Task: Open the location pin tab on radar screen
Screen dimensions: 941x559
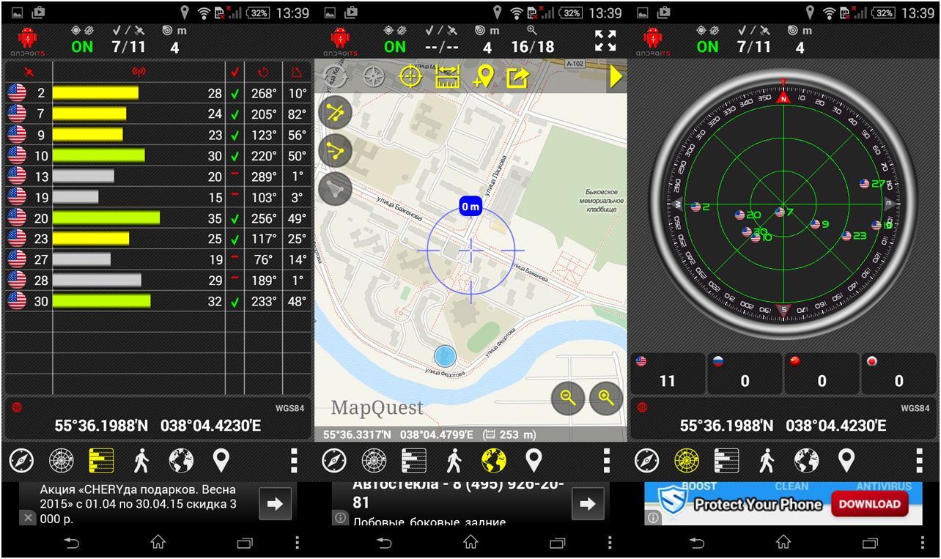Action: pyautogui.click(x=846, y=460)
